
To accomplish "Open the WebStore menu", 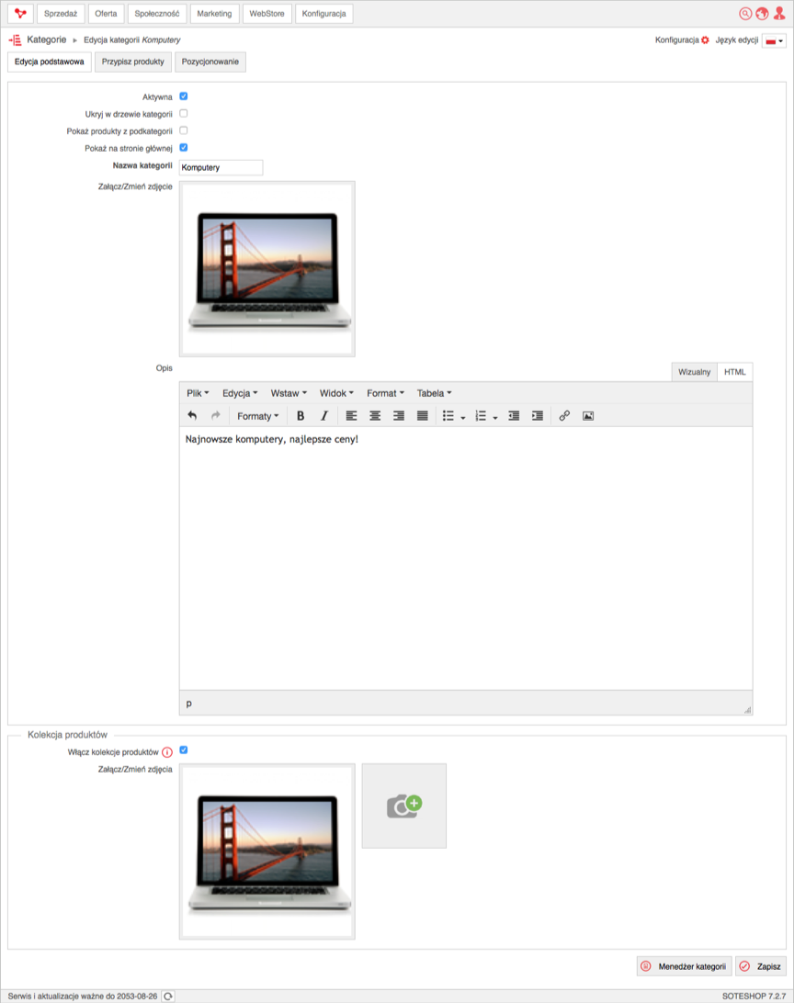I will click(x=267, y=14).
